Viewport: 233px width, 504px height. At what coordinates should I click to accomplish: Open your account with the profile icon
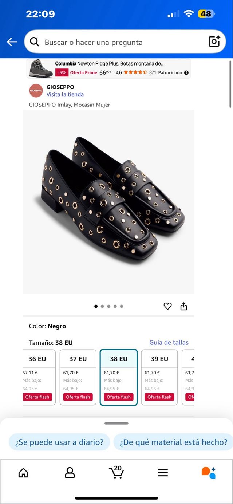[70, 472]
